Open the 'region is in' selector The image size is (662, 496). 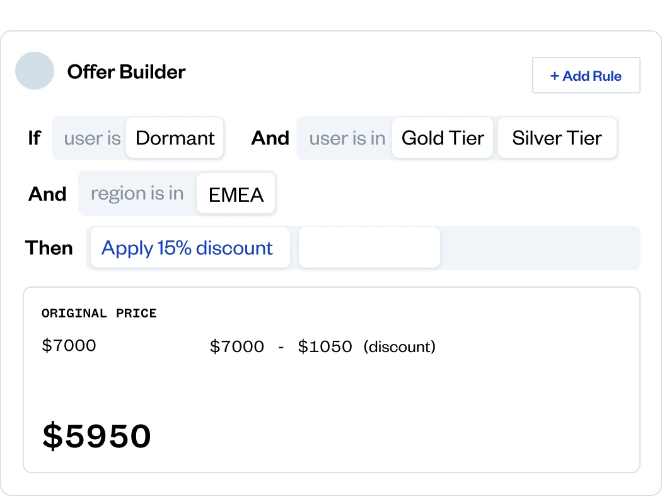pos(136,194)
